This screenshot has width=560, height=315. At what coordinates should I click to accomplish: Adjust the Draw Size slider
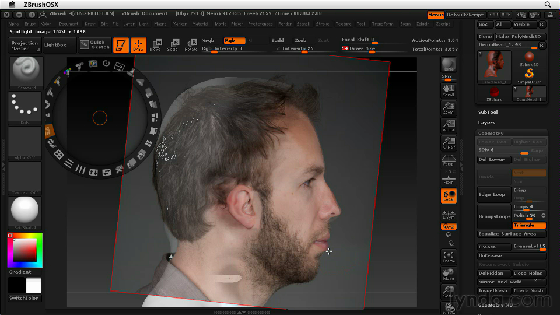(373, 49)
